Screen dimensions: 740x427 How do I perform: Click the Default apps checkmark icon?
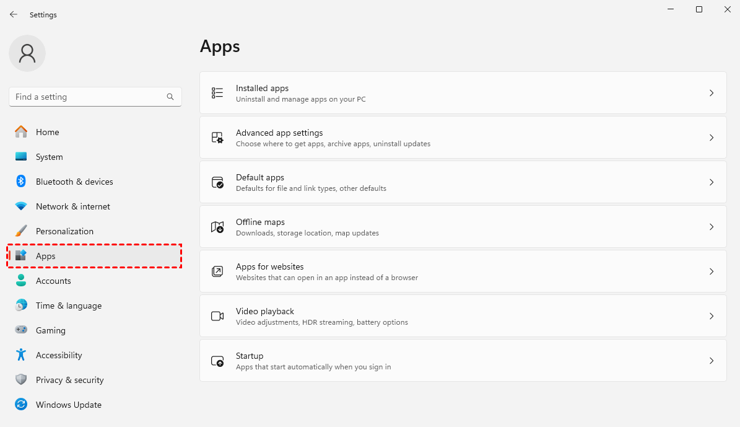[x=217, y=182]
